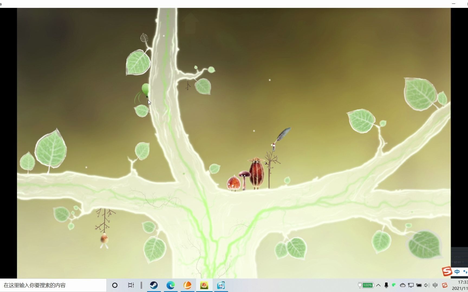
Task: Toggle Chinese mode 中 on the Sogou floating bar
Action: coord(457,272)
